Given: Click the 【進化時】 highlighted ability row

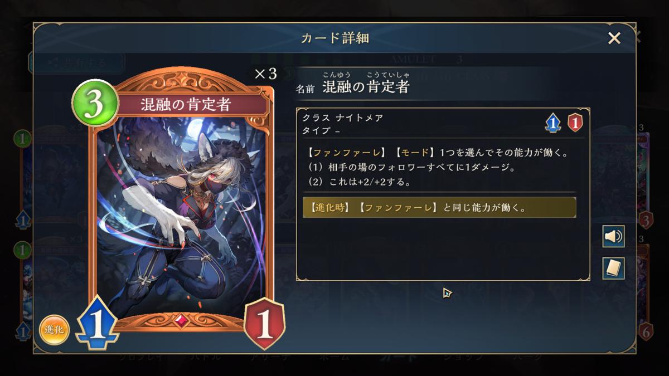Looking at the screenshot, I should click(439, 208).
